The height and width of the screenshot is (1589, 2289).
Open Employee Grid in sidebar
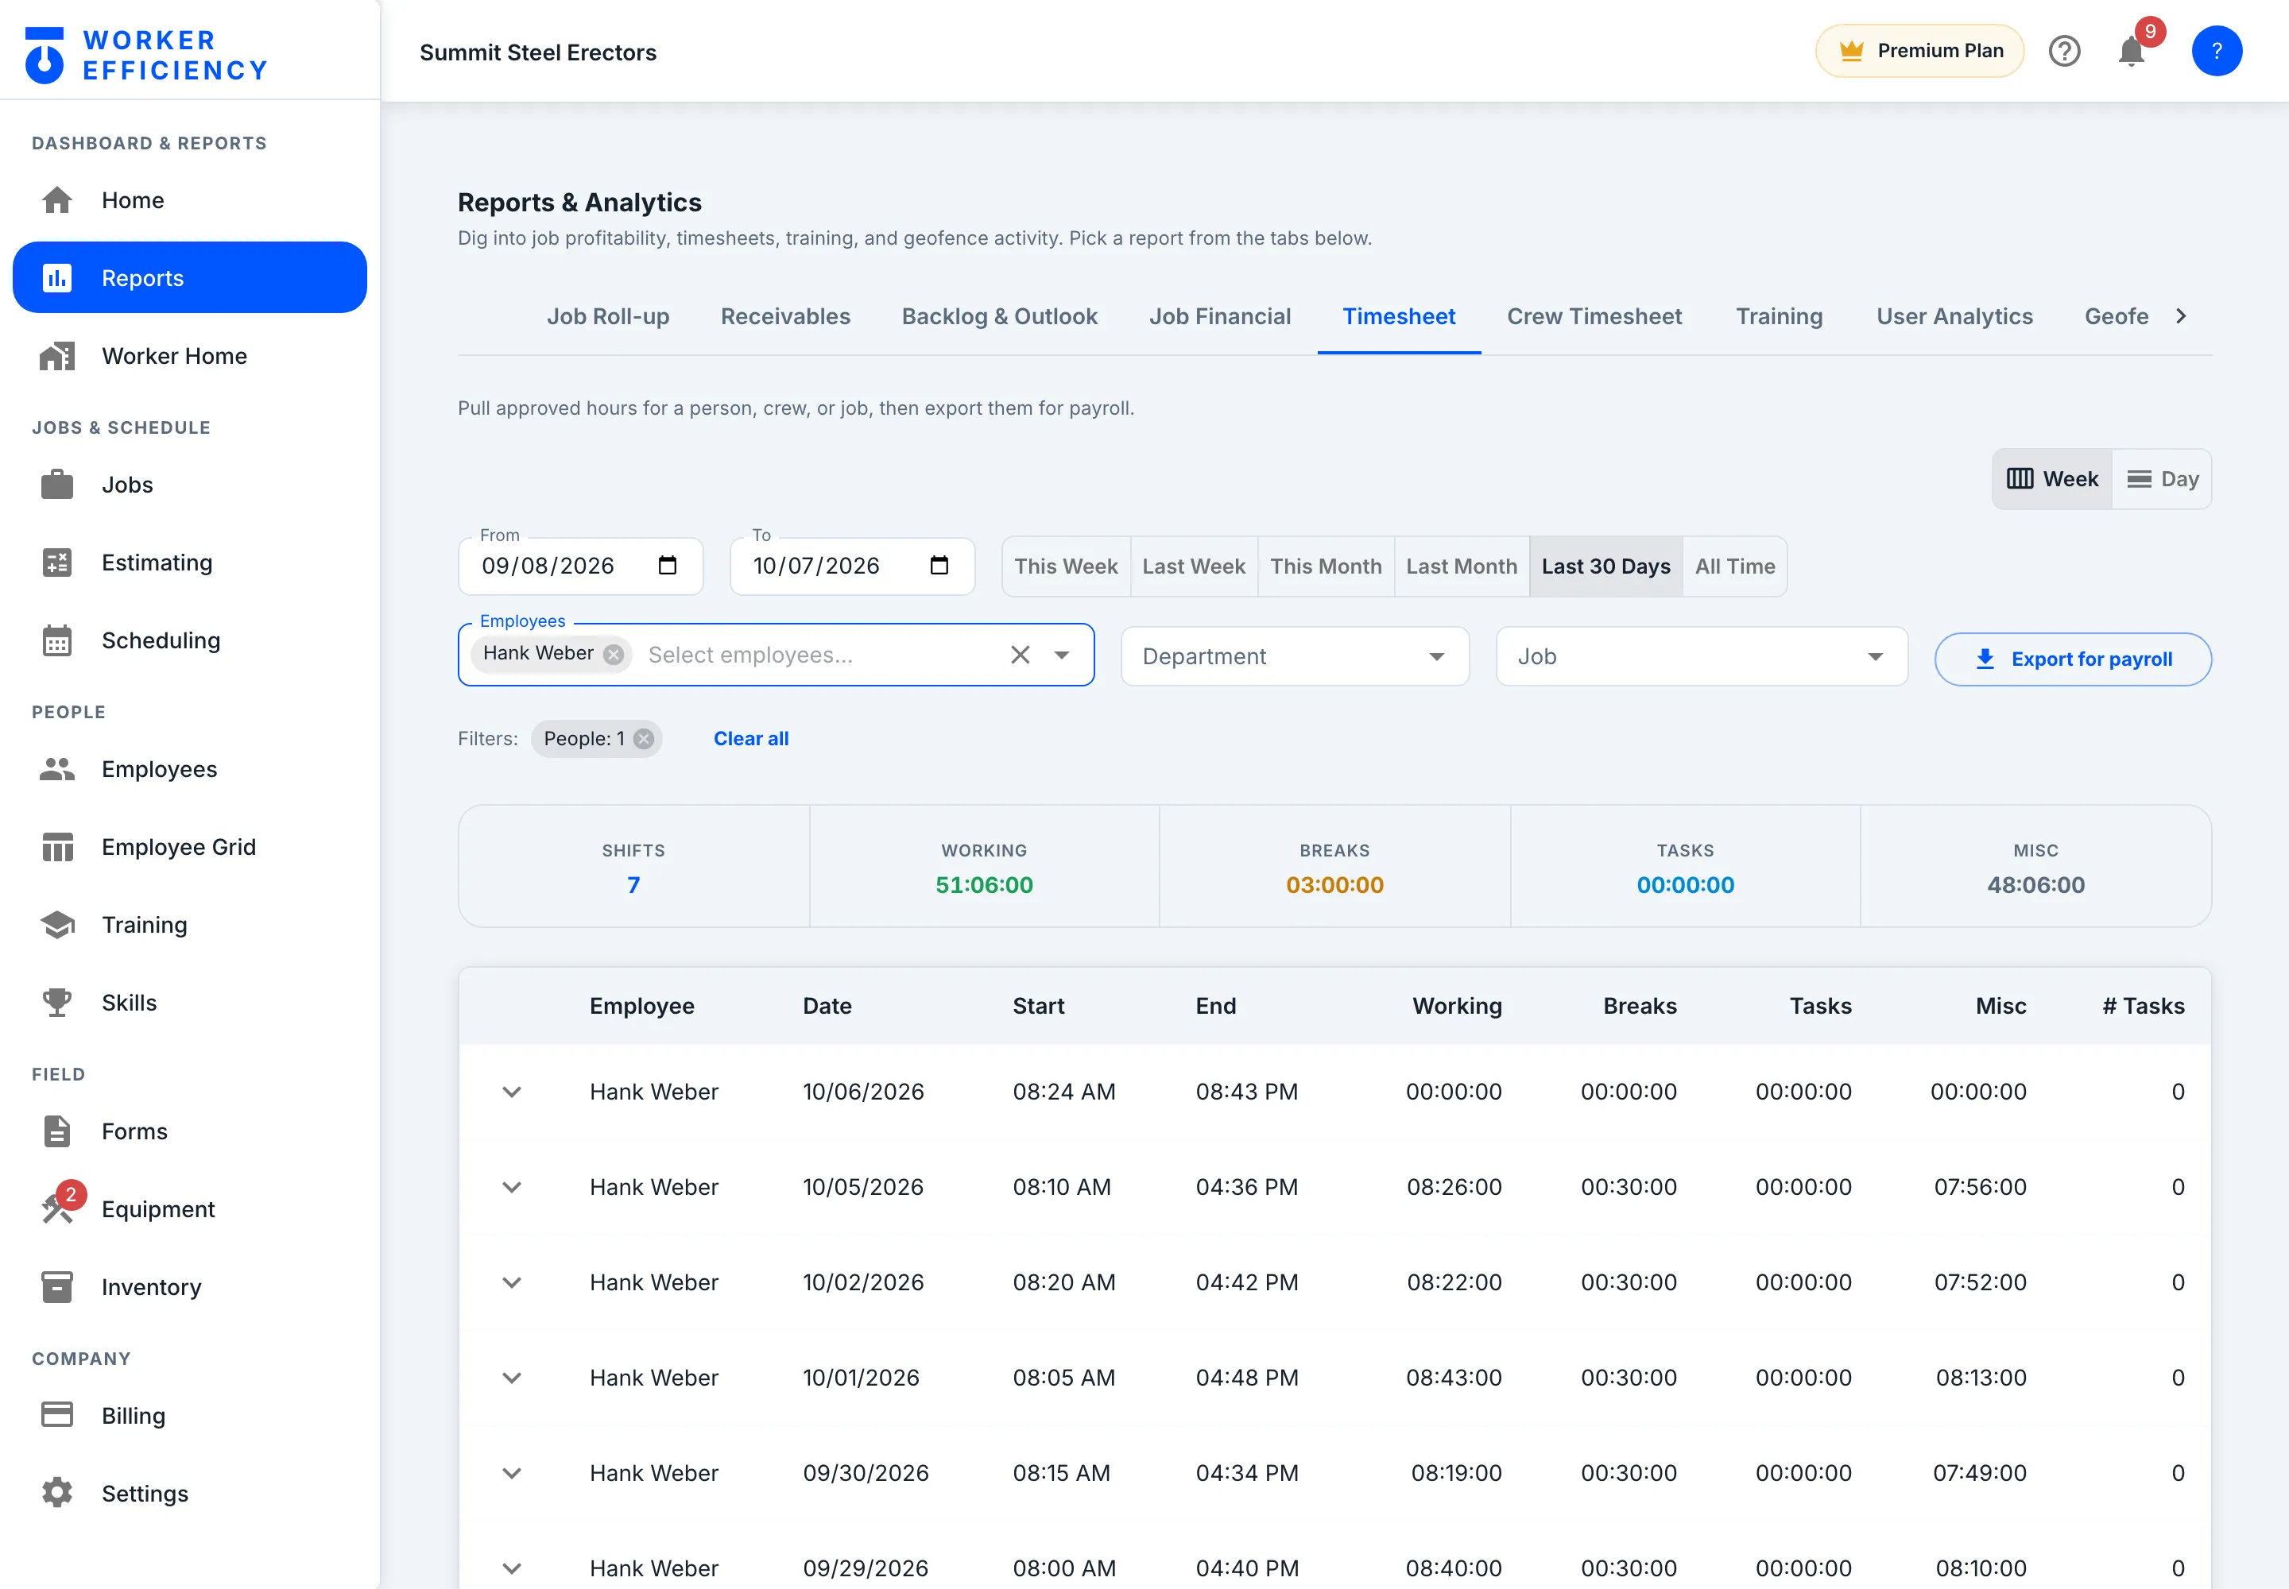pyautogui.click(x=189, y=846)
